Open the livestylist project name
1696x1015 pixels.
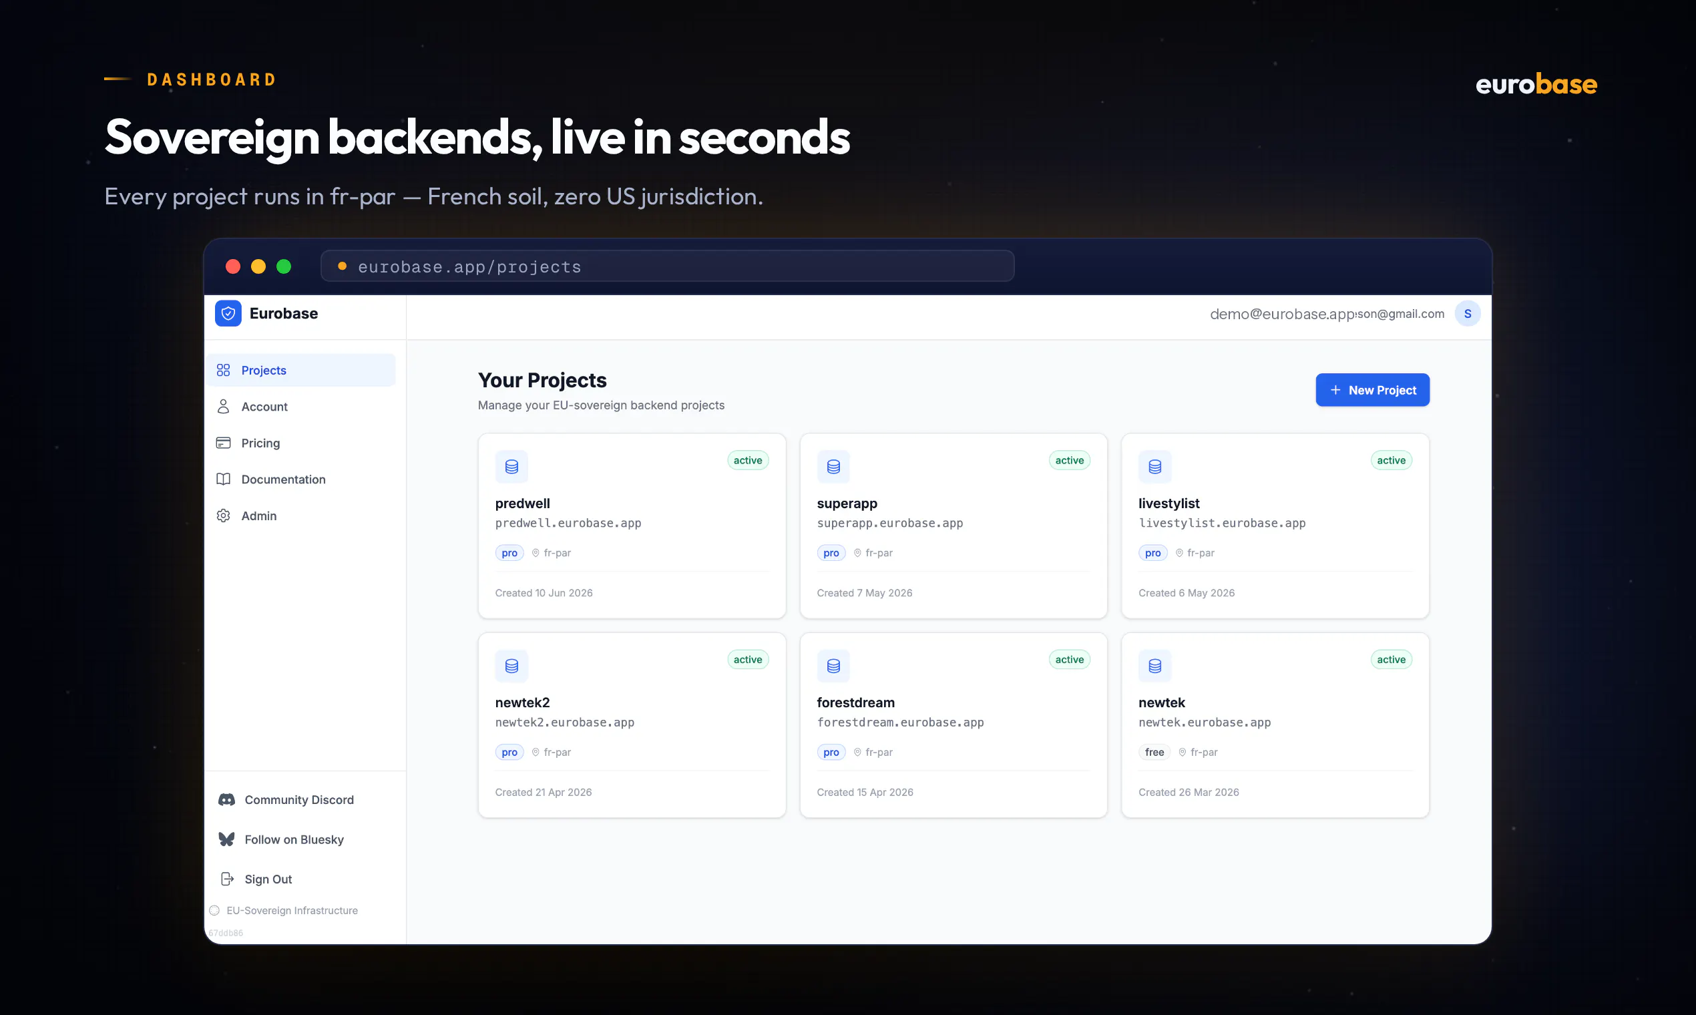pyautogui.click(x=1168, y=503)
